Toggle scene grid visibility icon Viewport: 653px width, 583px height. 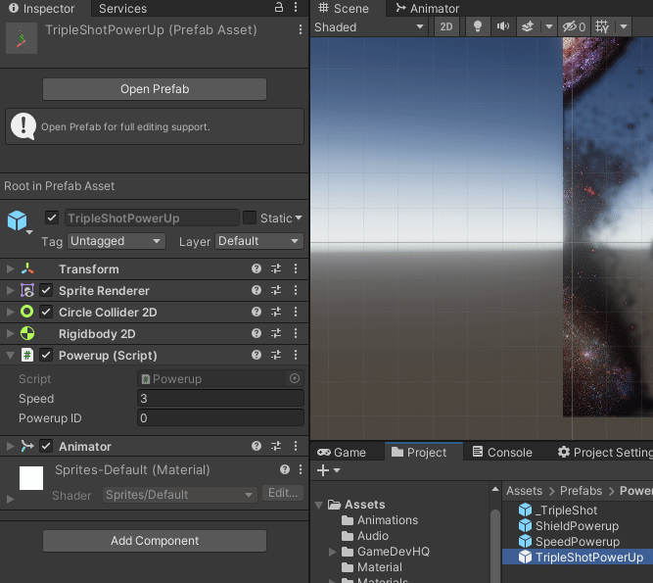click(x=602, y=27)
